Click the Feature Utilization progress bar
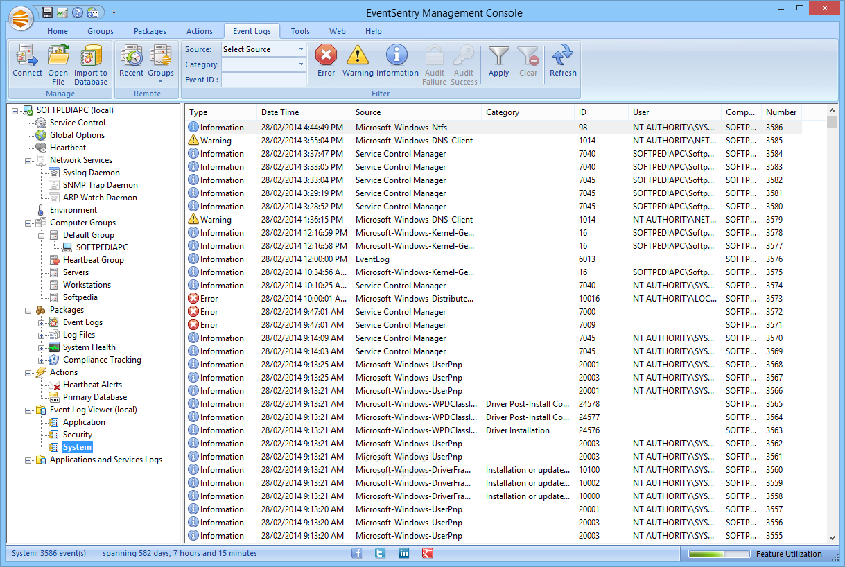Viewport: 845px width, 567px height. [x=719, y=554]
